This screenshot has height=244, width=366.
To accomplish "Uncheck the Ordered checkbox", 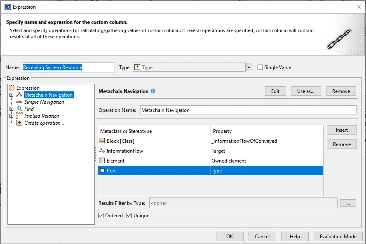I will (101, 216).
